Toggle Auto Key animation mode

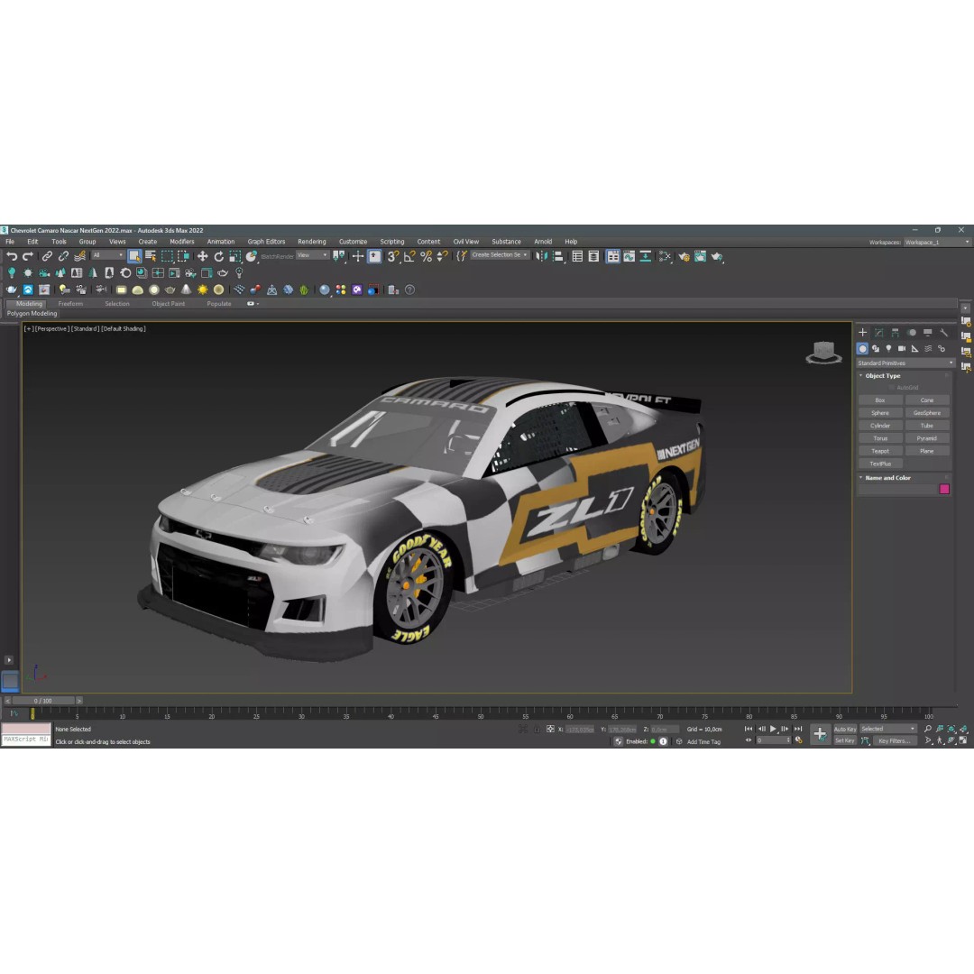tap(845, 730)
